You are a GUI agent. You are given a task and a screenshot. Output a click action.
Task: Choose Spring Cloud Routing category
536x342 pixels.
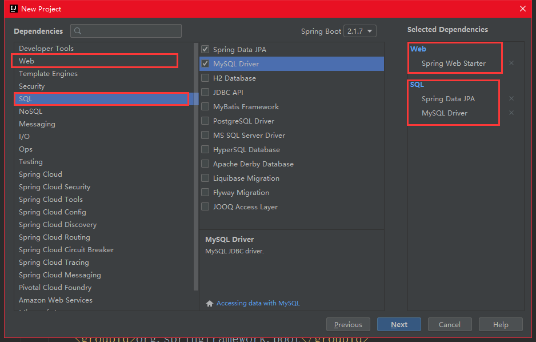point(103,237)
